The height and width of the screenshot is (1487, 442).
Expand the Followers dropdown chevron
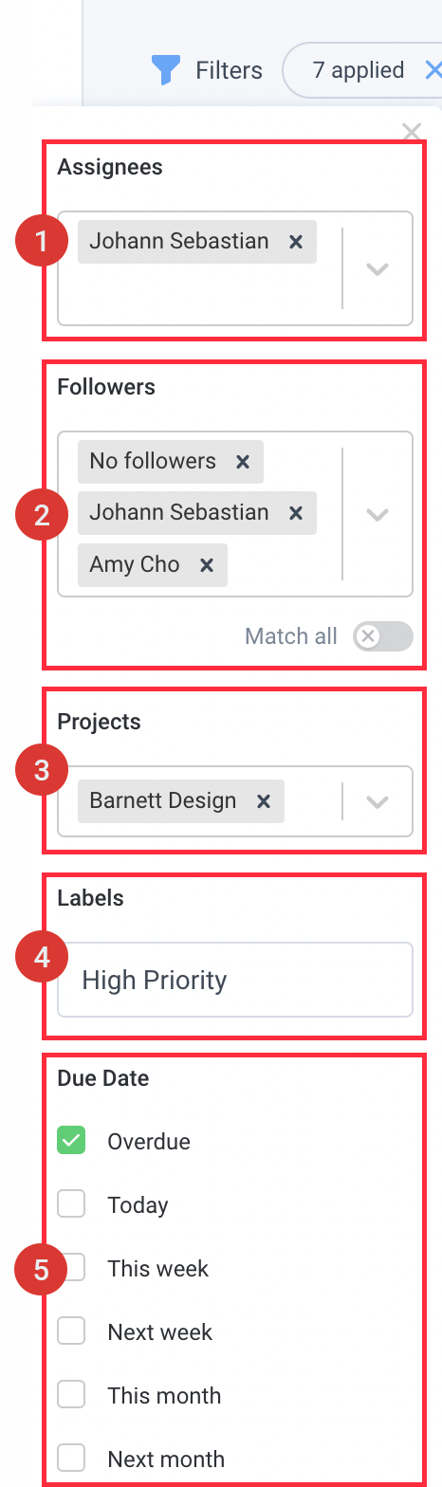pyautogui.click(x=378, y=515)
